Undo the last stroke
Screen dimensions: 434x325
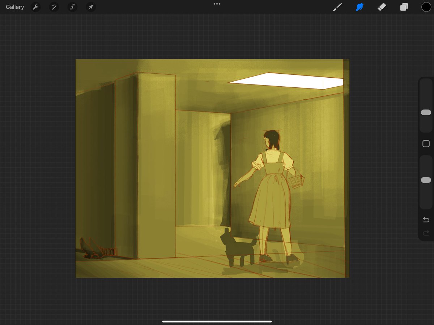point(426,220)
